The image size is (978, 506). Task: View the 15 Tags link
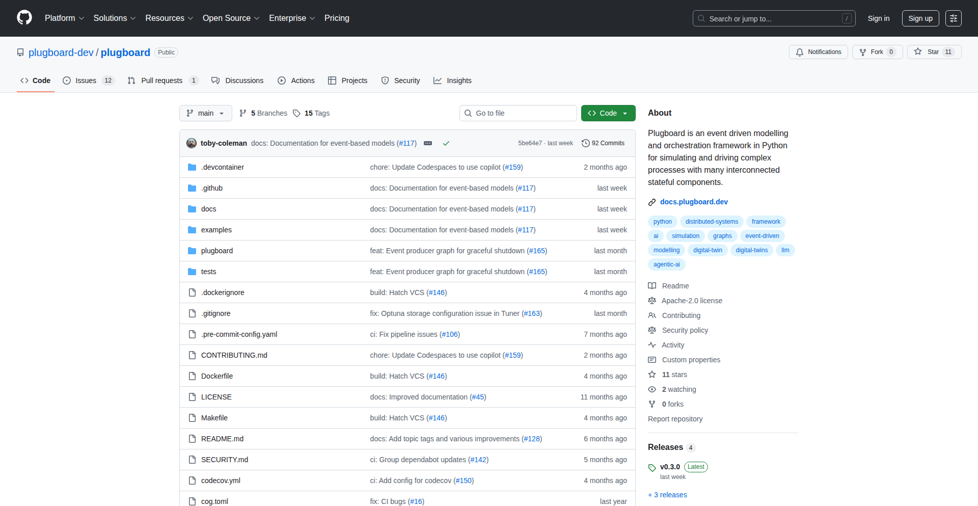[x=312, y=113]
